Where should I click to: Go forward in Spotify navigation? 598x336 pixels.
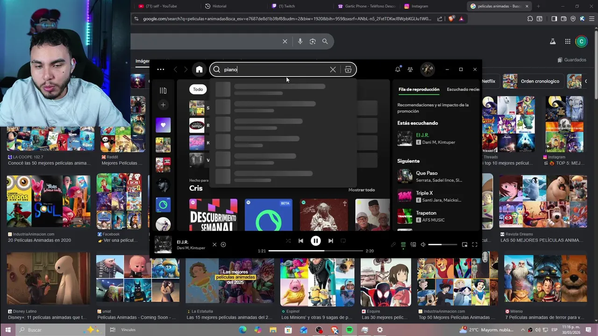185,70
